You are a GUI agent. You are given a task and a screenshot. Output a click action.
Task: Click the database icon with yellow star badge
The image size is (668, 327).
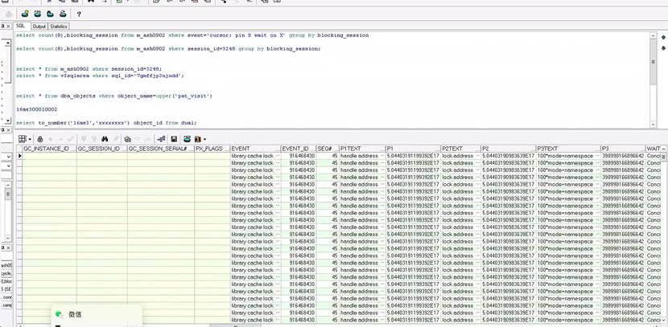(x=25, y=14)
